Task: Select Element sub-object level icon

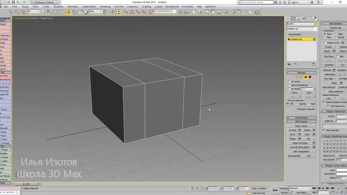Action: [x=310, y=77]
